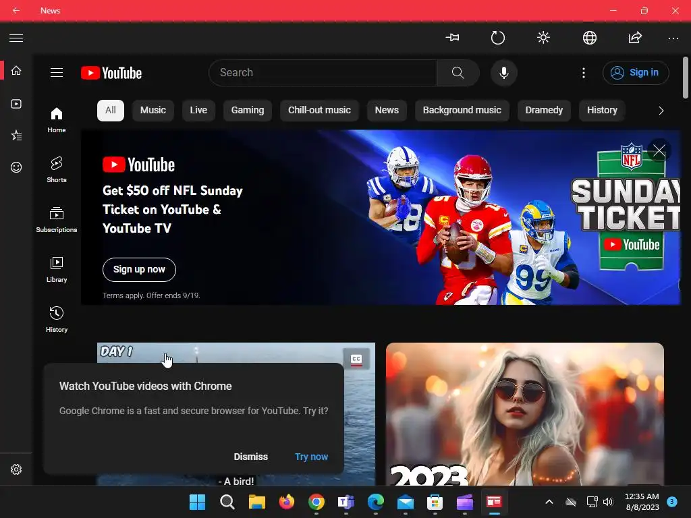Select the Chill-out music chip
The image size is (691, 518).
click(319, 110)
